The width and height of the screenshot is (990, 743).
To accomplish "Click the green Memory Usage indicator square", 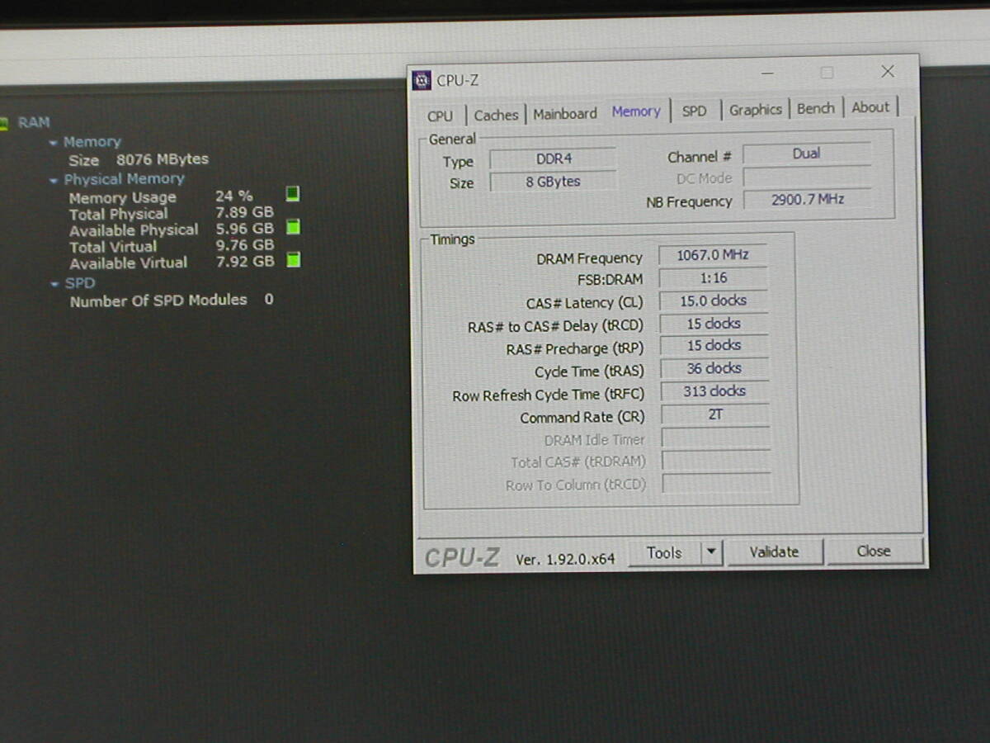I will coord(293,194).
